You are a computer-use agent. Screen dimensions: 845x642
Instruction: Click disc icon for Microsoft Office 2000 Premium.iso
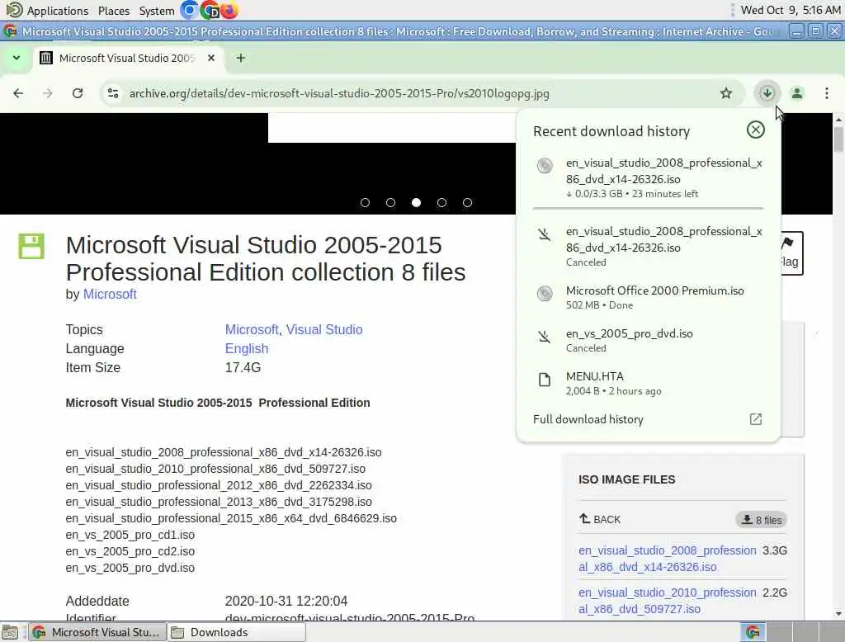[x=545, y=293]
